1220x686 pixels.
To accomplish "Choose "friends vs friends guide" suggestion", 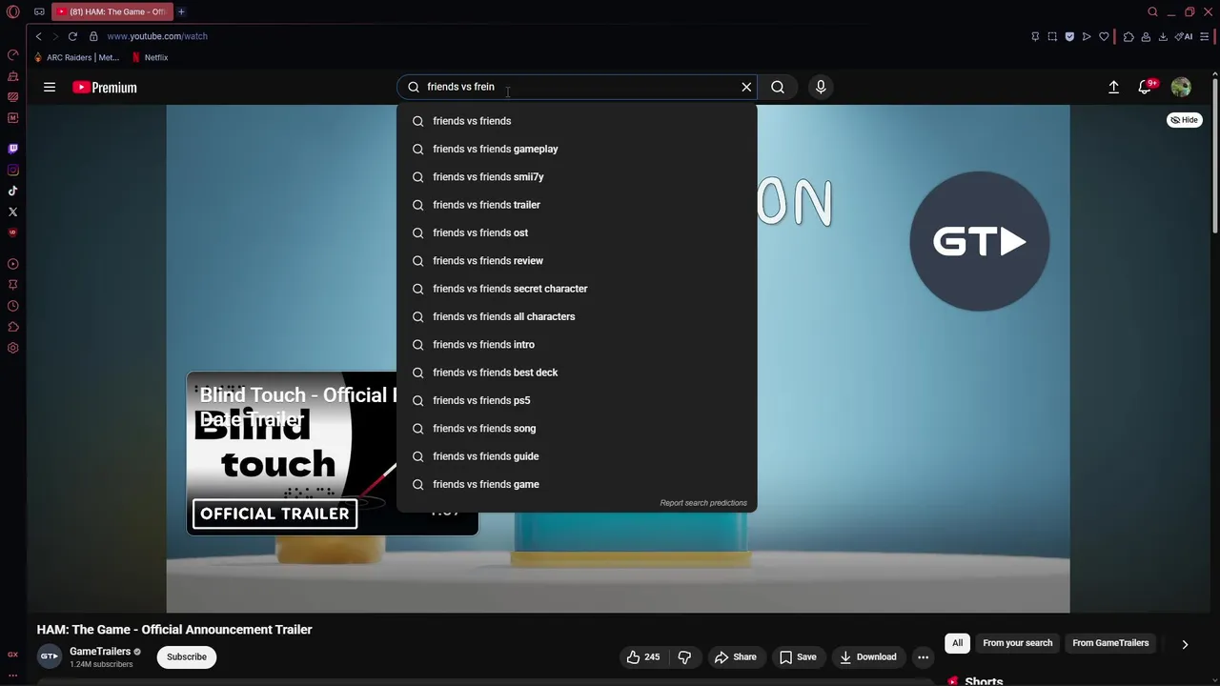I will point(577,456).
